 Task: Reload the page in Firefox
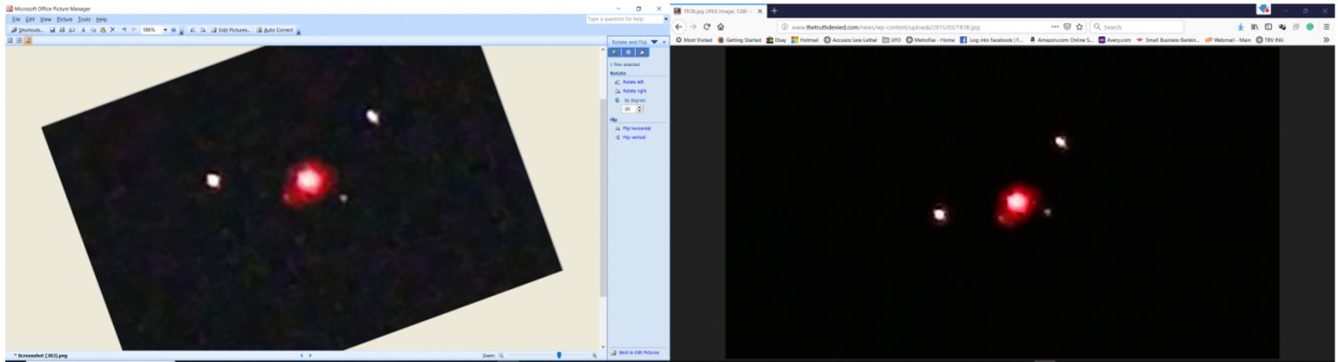click(x=707, y=27)
